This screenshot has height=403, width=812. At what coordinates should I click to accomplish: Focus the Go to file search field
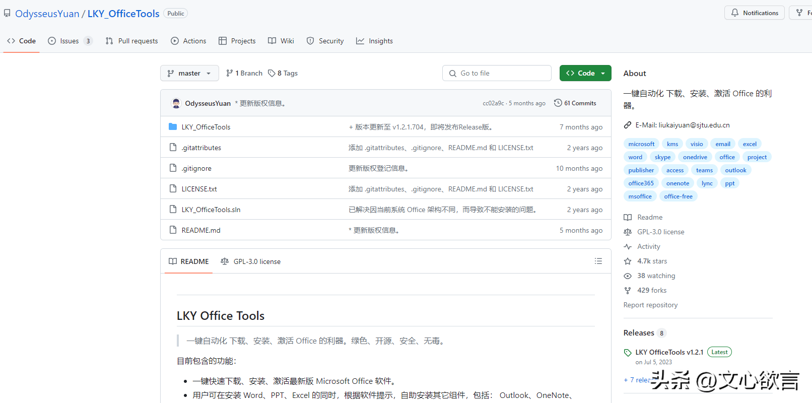pos(497,73)
